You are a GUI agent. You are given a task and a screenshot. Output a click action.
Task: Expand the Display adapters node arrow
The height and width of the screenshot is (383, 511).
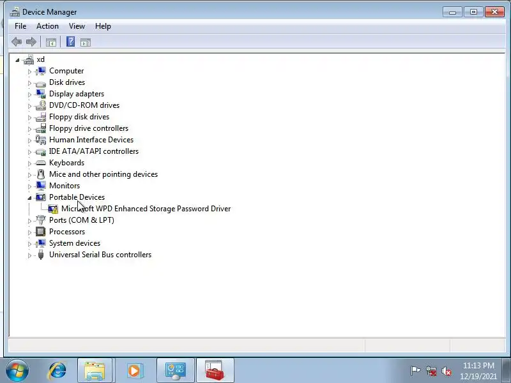click(x=29, y=94)
